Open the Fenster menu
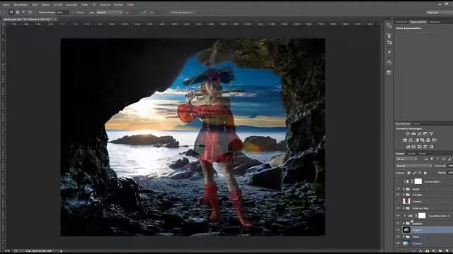Viewport: 453px width, 254px height. coord(118,5)
